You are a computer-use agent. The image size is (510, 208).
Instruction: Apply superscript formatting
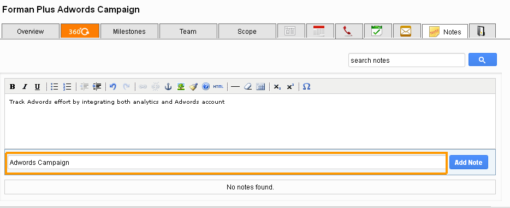290,86
